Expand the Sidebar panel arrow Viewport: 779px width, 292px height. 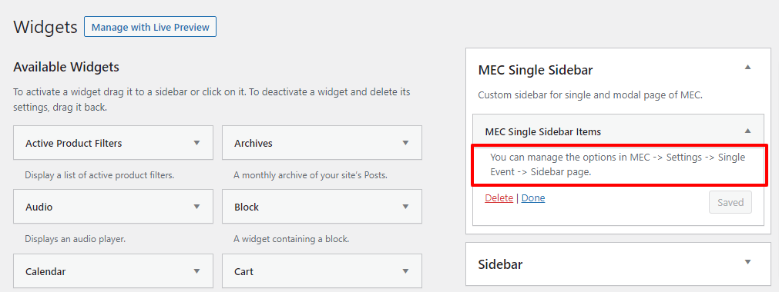click(x=747, y=262)
